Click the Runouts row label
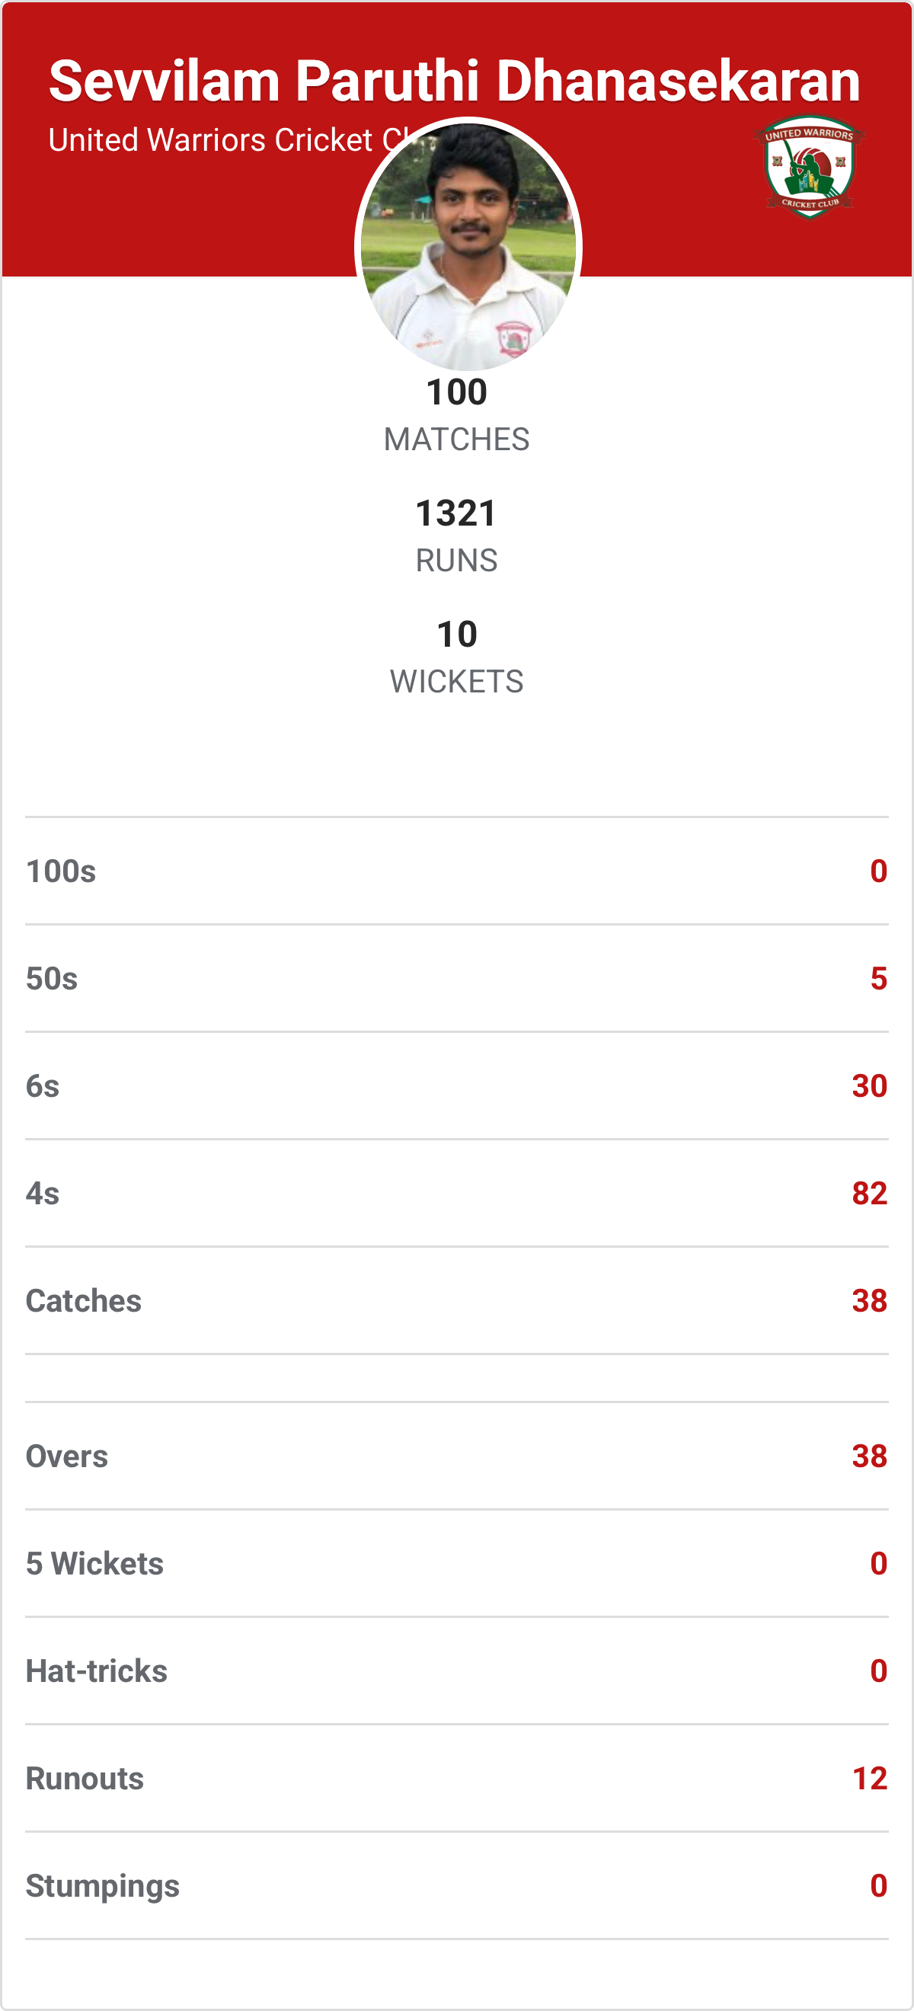 [x=85, y=1779]
